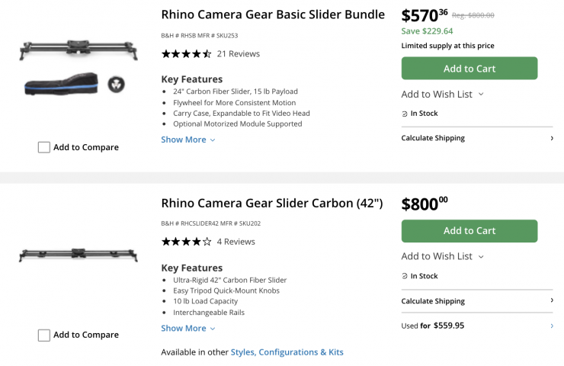Click the star rating of Basic Slider Bundle
The width and height of the screenshot is (564, 366).
pyautogui.click(x=186, y=54)
